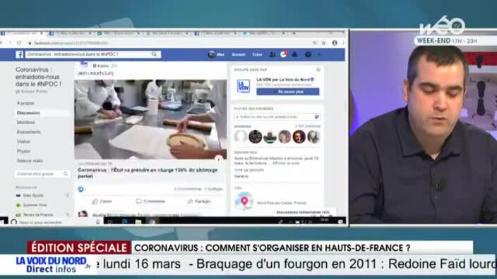The height and width of the screenshot is (279, 497).
Task: Click the group name Coronavirus entraidons-nous heading
Action: [x=38, y=77]
